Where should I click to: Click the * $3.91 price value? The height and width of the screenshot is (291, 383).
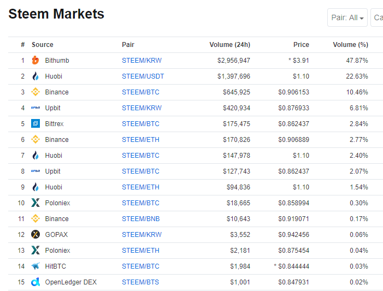pyautogui.click(x=299, y=60)
